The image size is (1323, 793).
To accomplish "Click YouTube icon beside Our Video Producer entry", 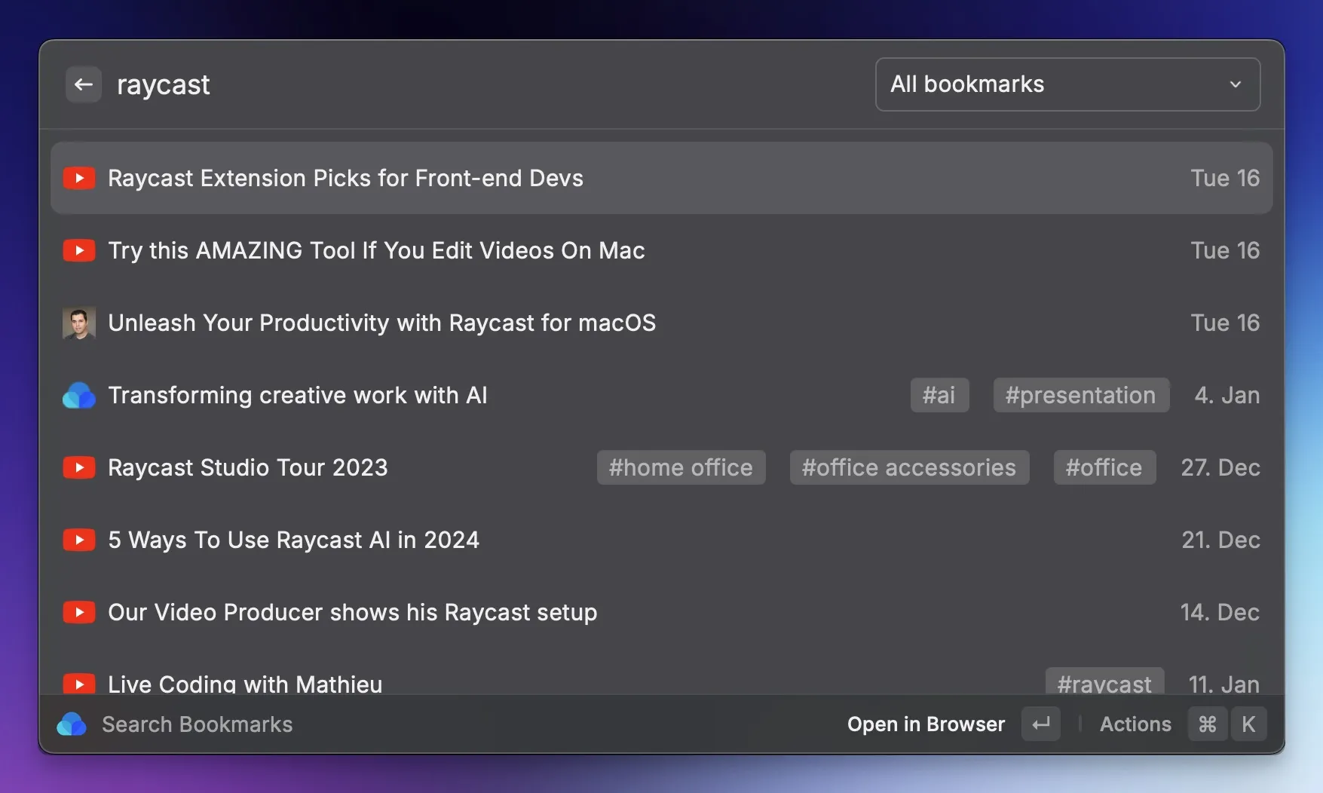I will click(79, 612).
